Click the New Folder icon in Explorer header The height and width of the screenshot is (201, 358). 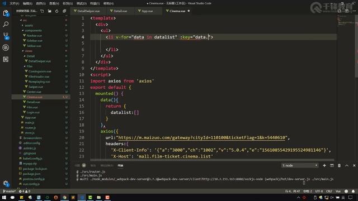pos(50,11)
